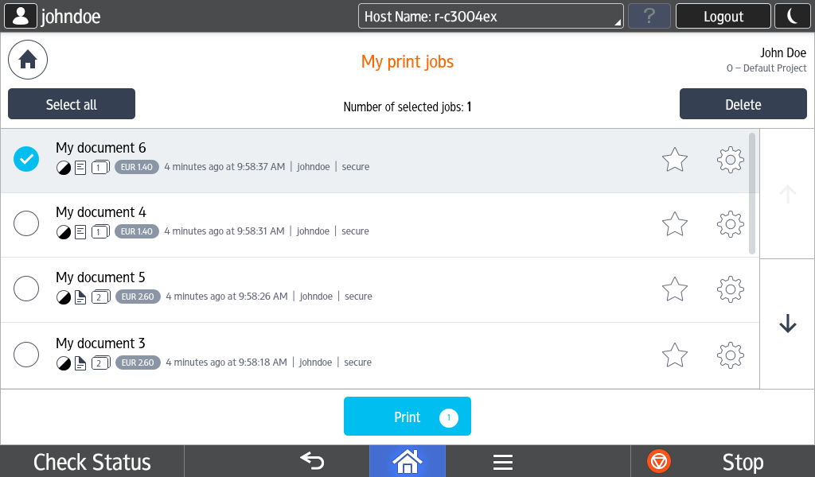This screenshot has height=477, width=815.
Task: Select My document 4 checkbox
Action: click(27, 224)
